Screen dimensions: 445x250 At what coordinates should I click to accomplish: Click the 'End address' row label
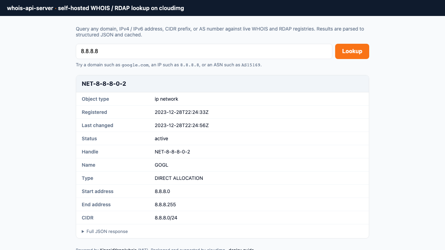pyautogui.click(x=96, y=205)
